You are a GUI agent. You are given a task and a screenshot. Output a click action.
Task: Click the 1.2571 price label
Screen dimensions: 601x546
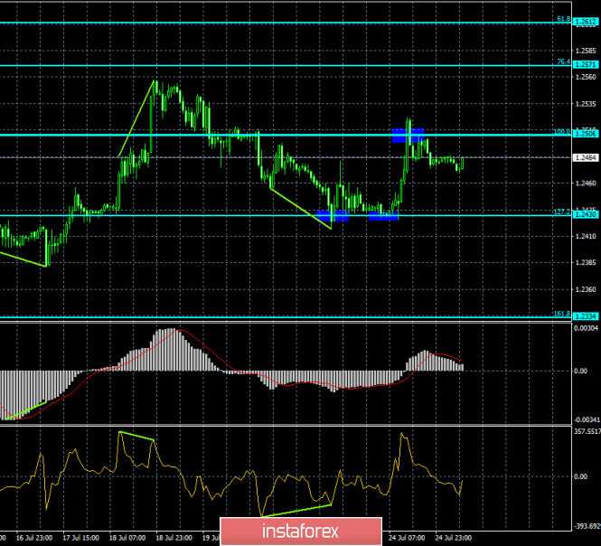pos(586,65)
